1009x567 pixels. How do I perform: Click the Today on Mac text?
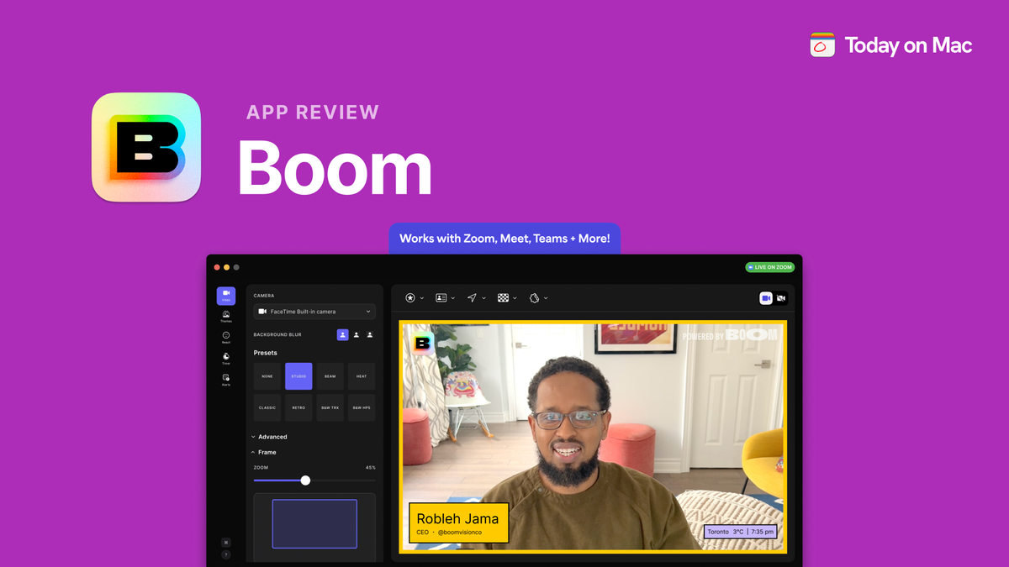908,45
